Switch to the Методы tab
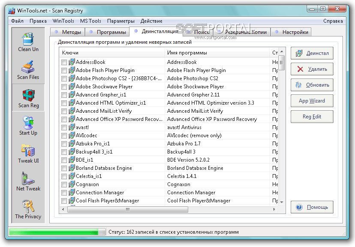355x247 pixels. pyautogui.click(x=68, y=32)
